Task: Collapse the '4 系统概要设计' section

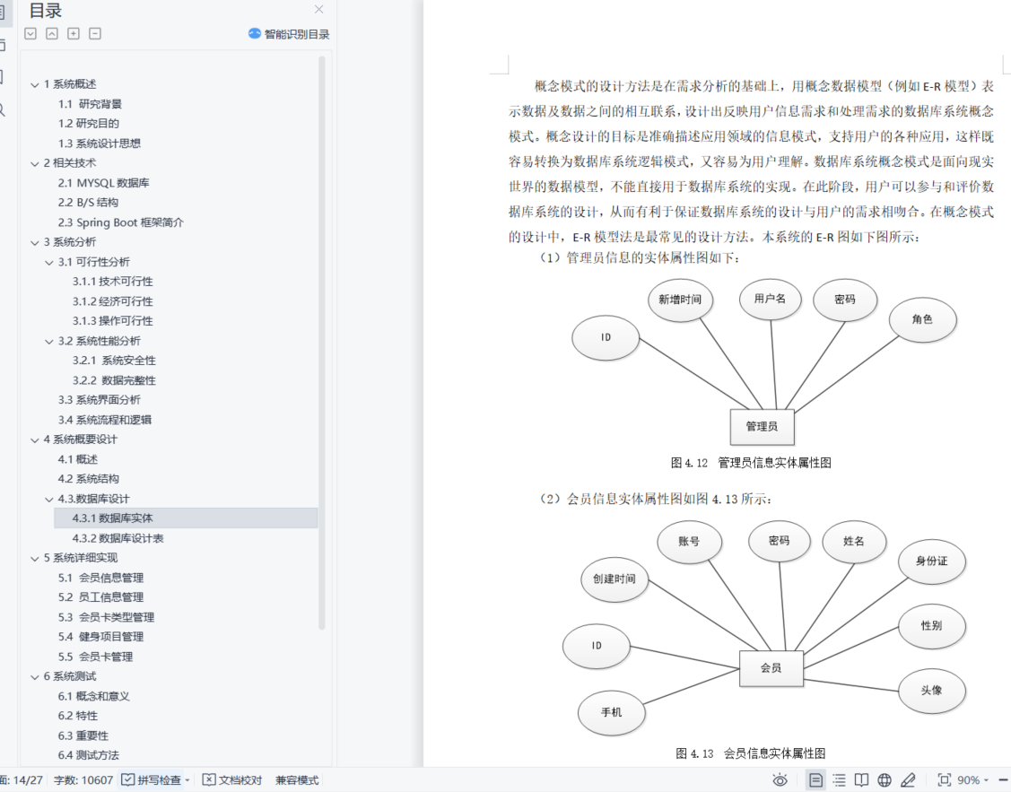Action: coord(35,440)
